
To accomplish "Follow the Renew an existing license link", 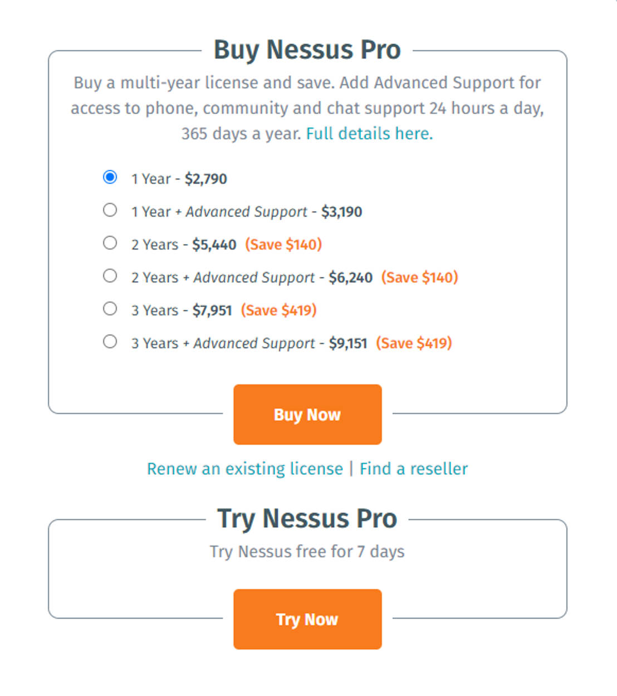I will 244,469.
